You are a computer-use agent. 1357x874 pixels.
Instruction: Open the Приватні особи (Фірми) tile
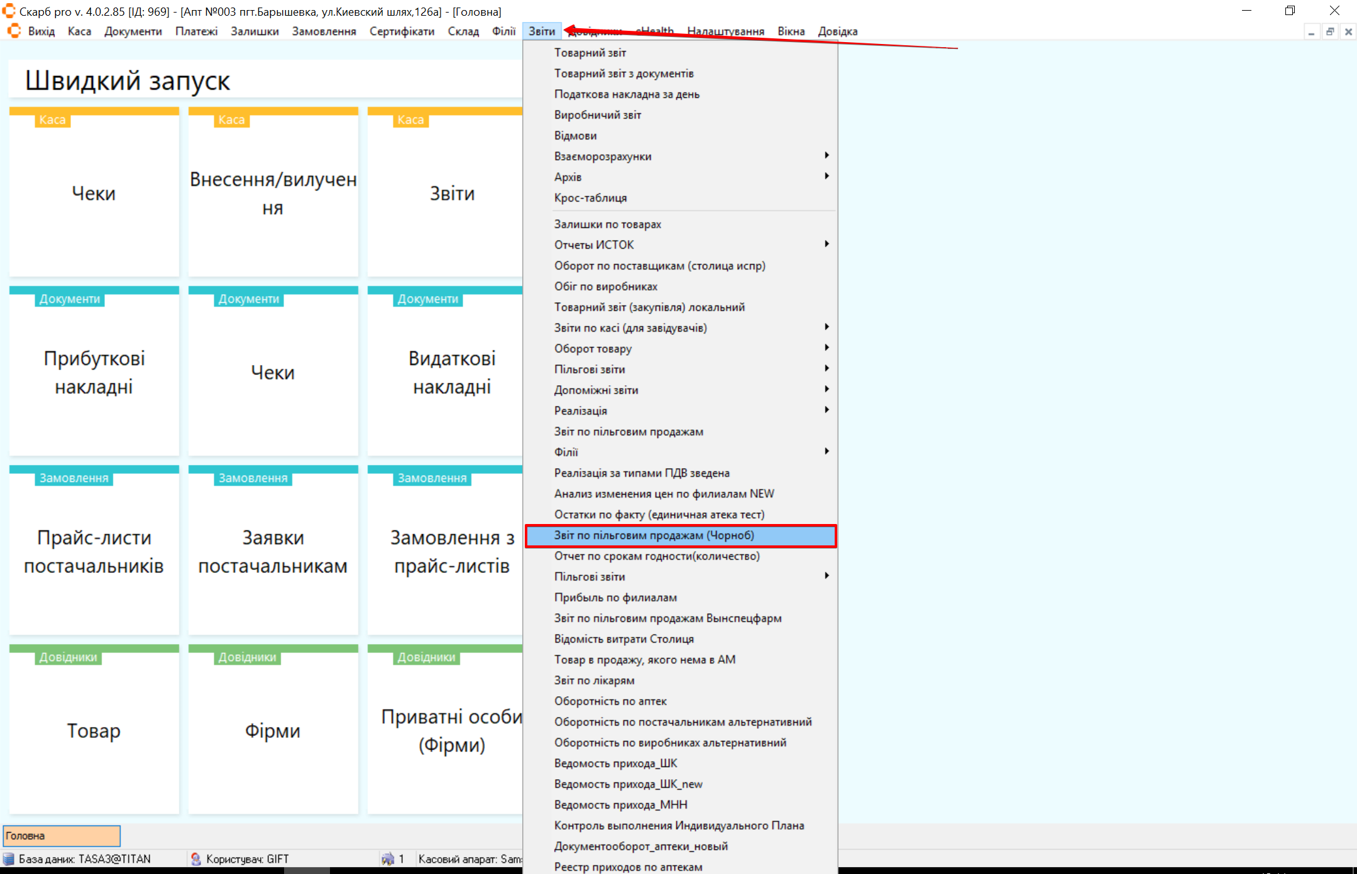click(445, 729)
